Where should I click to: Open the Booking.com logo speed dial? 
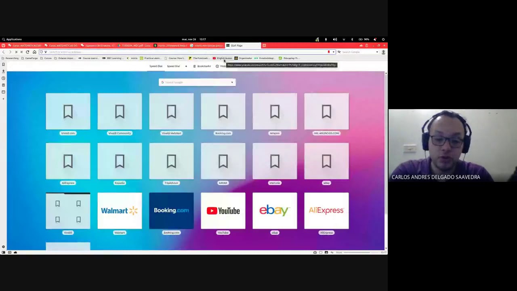pos(171,211)
